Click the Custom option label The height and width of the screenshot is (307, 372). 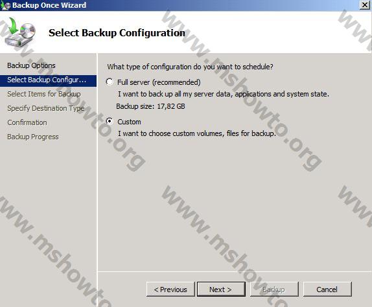(129, 122)
